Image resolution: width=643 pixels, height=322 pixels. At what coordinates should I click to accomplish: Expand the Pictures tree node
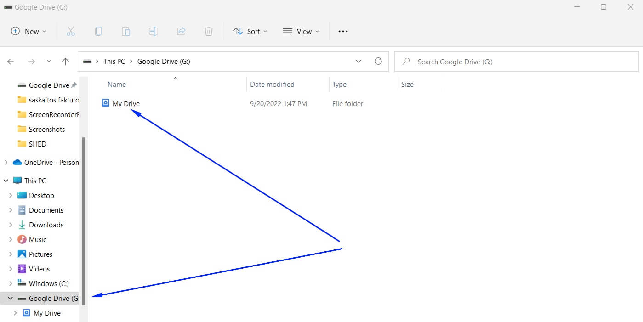pyautogui.click(x=11, y=254)
